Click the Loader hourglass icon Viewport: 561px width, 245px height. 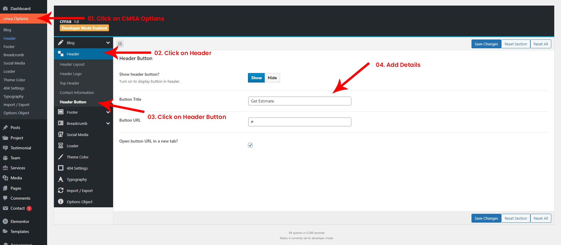[x=61, y=146]
